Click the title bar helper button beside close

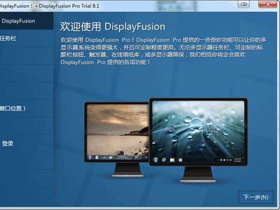click(x=244, y=4)
